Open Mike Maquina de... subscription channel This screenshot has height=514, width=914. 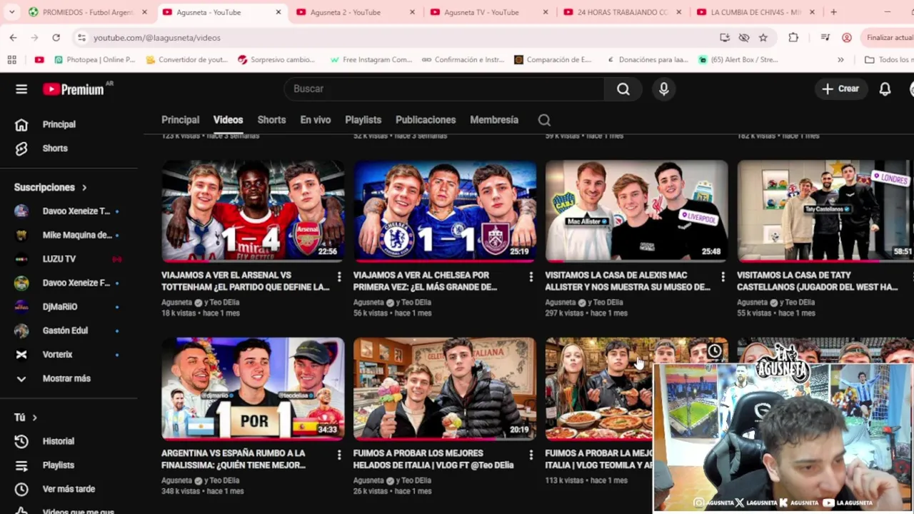tap(69, 235)
